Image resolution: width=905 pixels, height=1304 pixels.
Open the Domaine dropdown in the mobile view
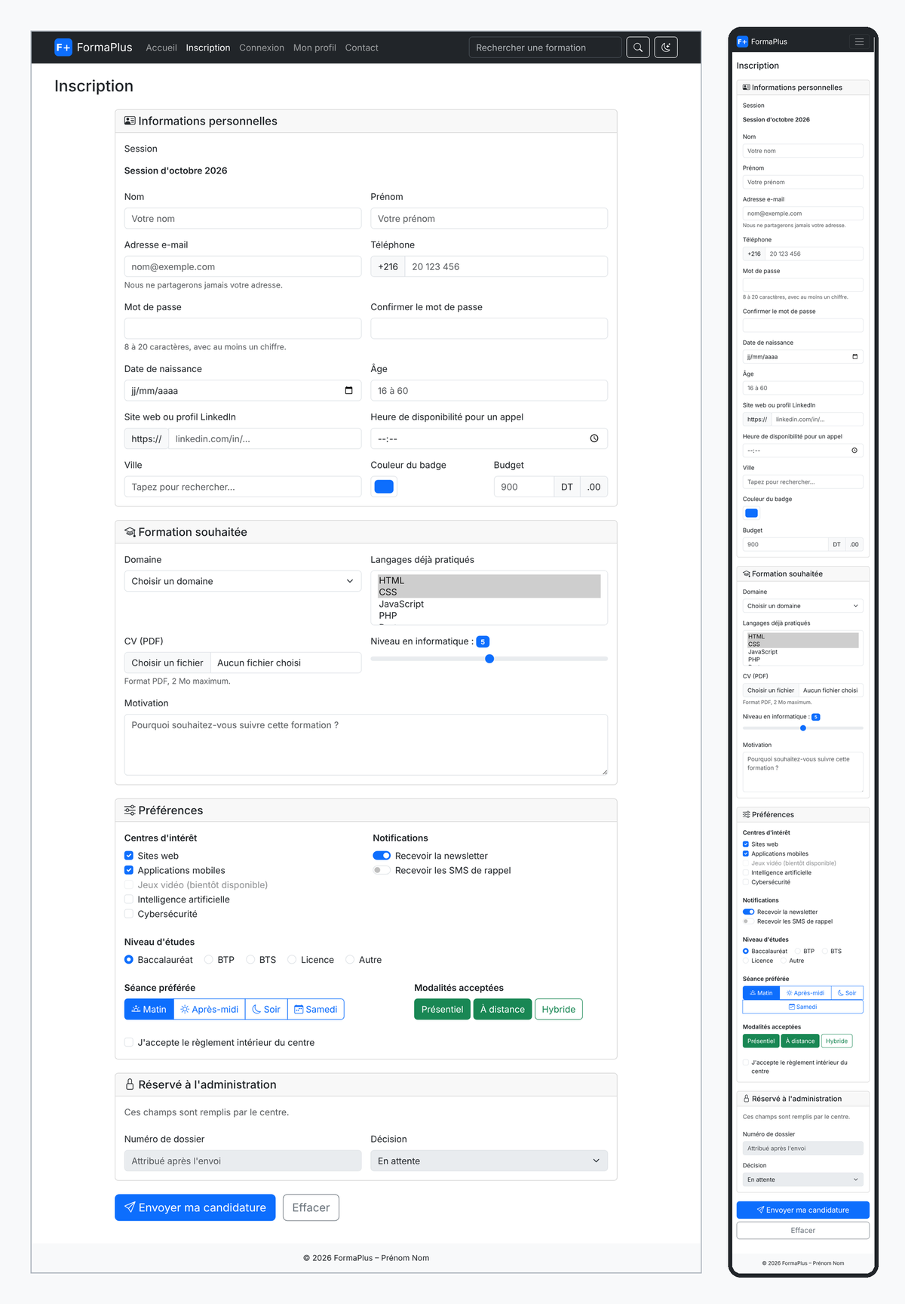(x=803, y=606)
